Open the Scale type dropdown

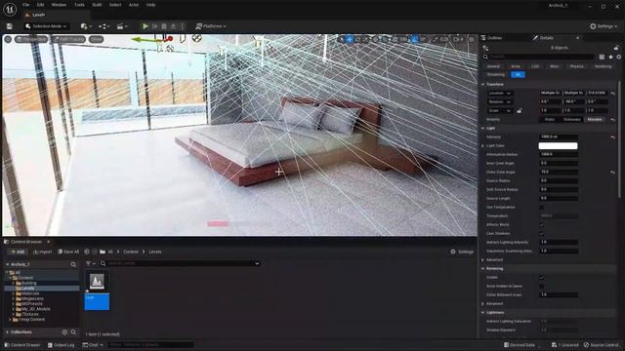click(500, 110)
